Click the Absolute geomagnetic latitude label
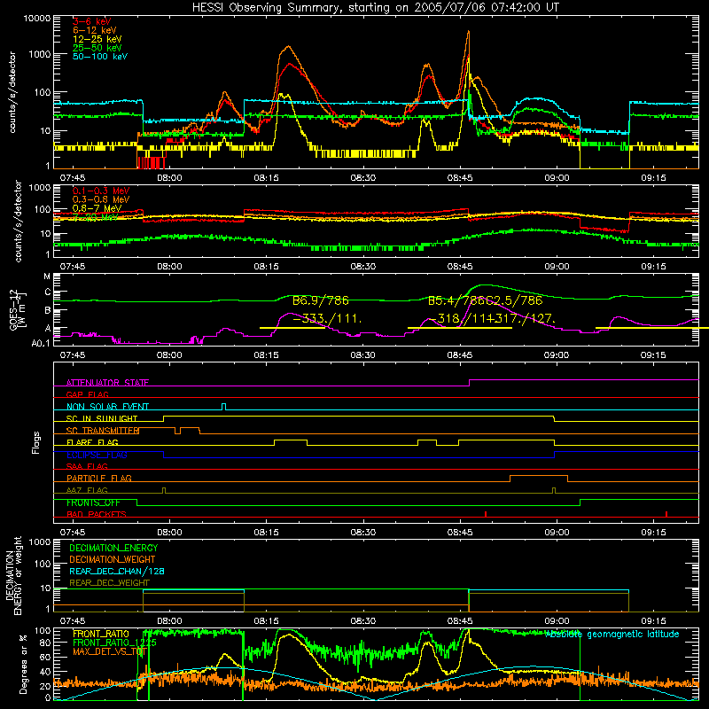Screen dimensions: 709x709 [612, 634]
